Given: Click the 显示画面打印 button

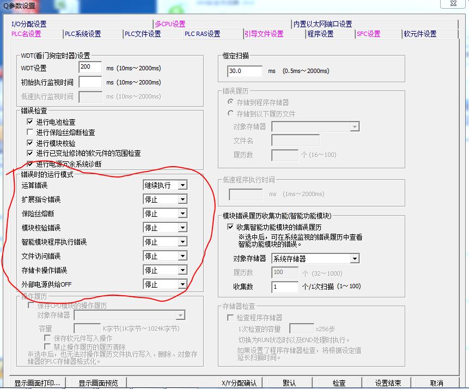Looking at the screenshot, I should coord(37,383).
